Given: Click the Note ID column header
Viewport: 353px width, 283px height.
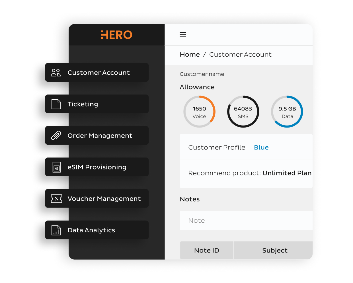Looking at the screenshot, I should click(x=207, y=250).
